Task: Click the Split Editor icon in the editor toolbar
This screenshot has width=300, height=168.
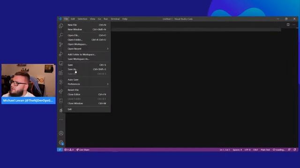Action: [x=288, y=25]
